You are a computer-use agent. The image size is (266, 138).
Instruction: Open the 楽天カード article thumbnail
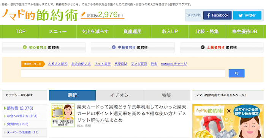click(x=63, y=115)
